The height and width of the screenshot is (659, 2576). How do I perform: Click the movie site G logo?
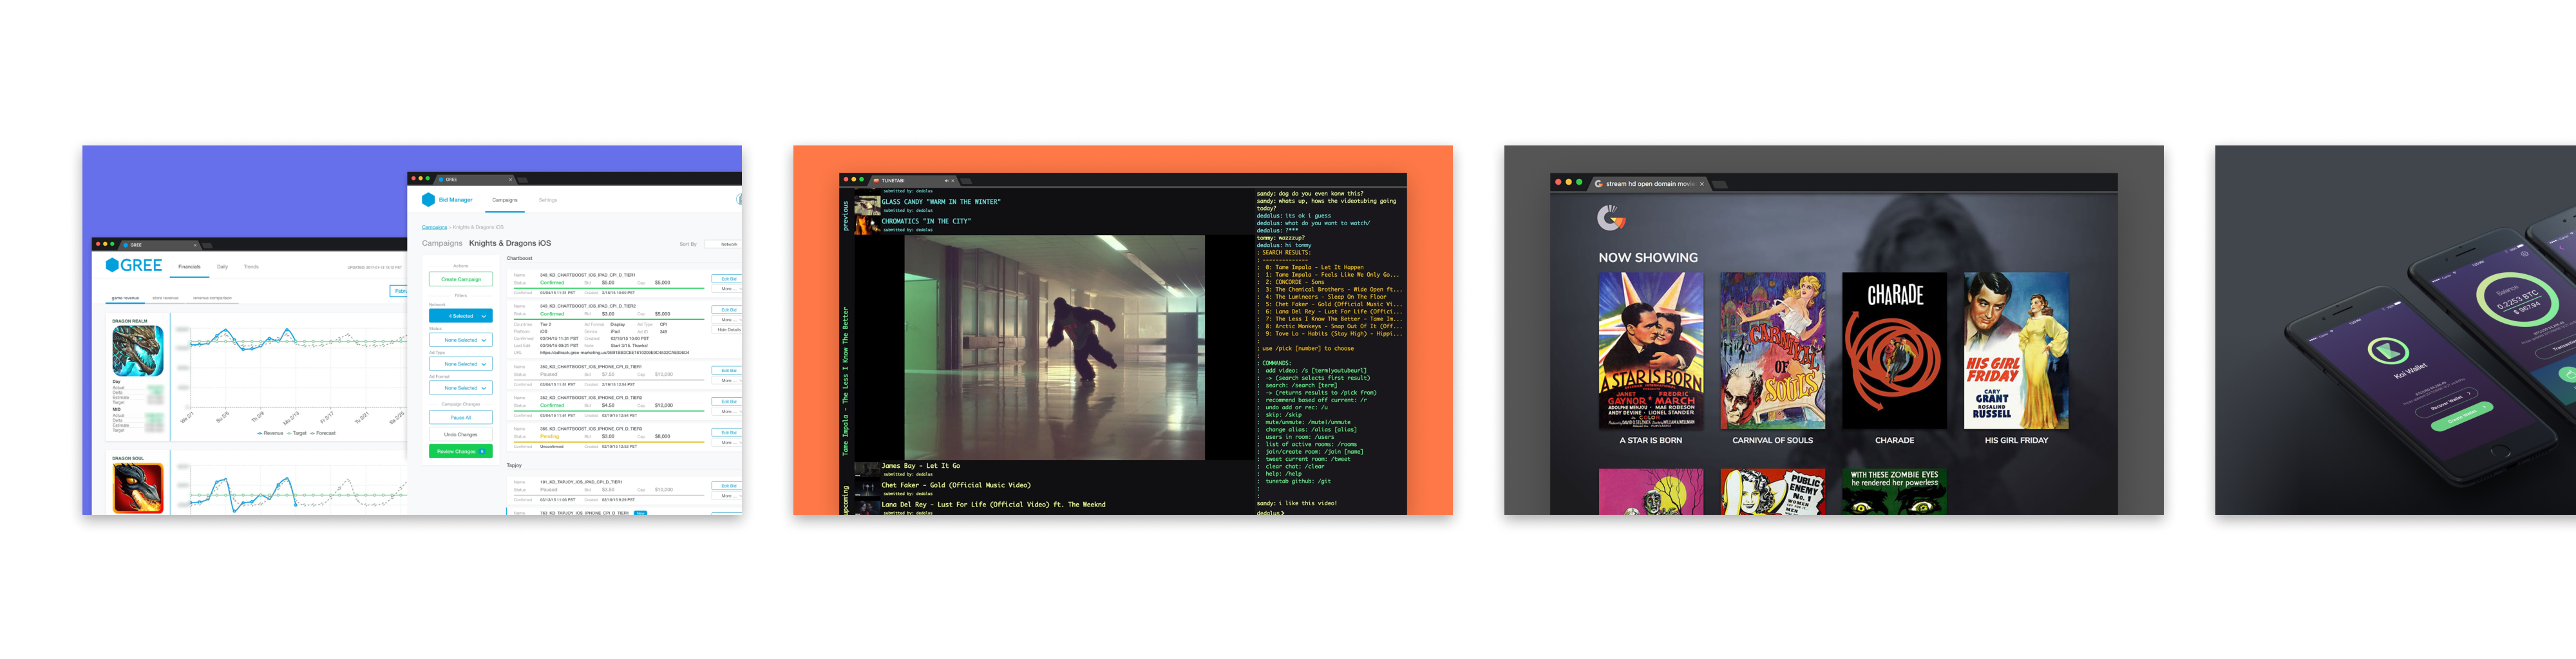(1611, 217)
